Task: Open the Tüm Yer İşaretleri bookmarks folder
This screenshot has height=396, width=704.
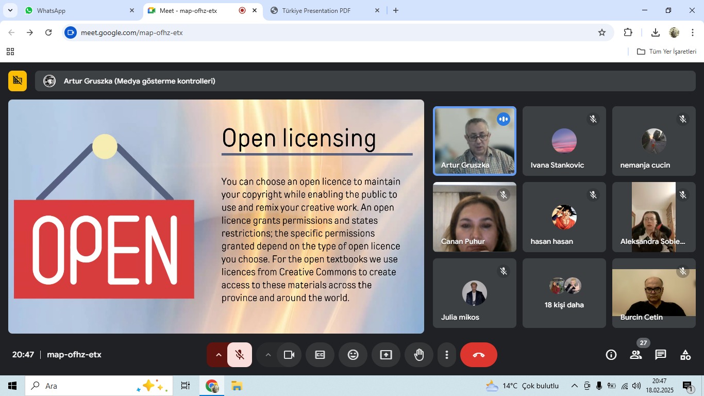Action: (x=667, y=52)
